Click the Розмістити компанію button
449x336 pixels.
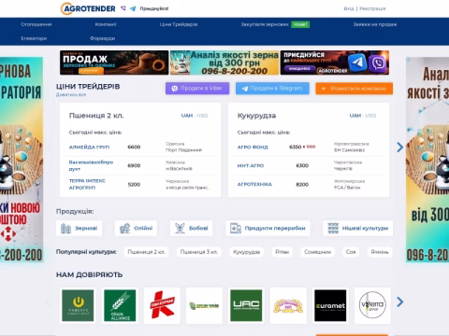click(355, 89)
